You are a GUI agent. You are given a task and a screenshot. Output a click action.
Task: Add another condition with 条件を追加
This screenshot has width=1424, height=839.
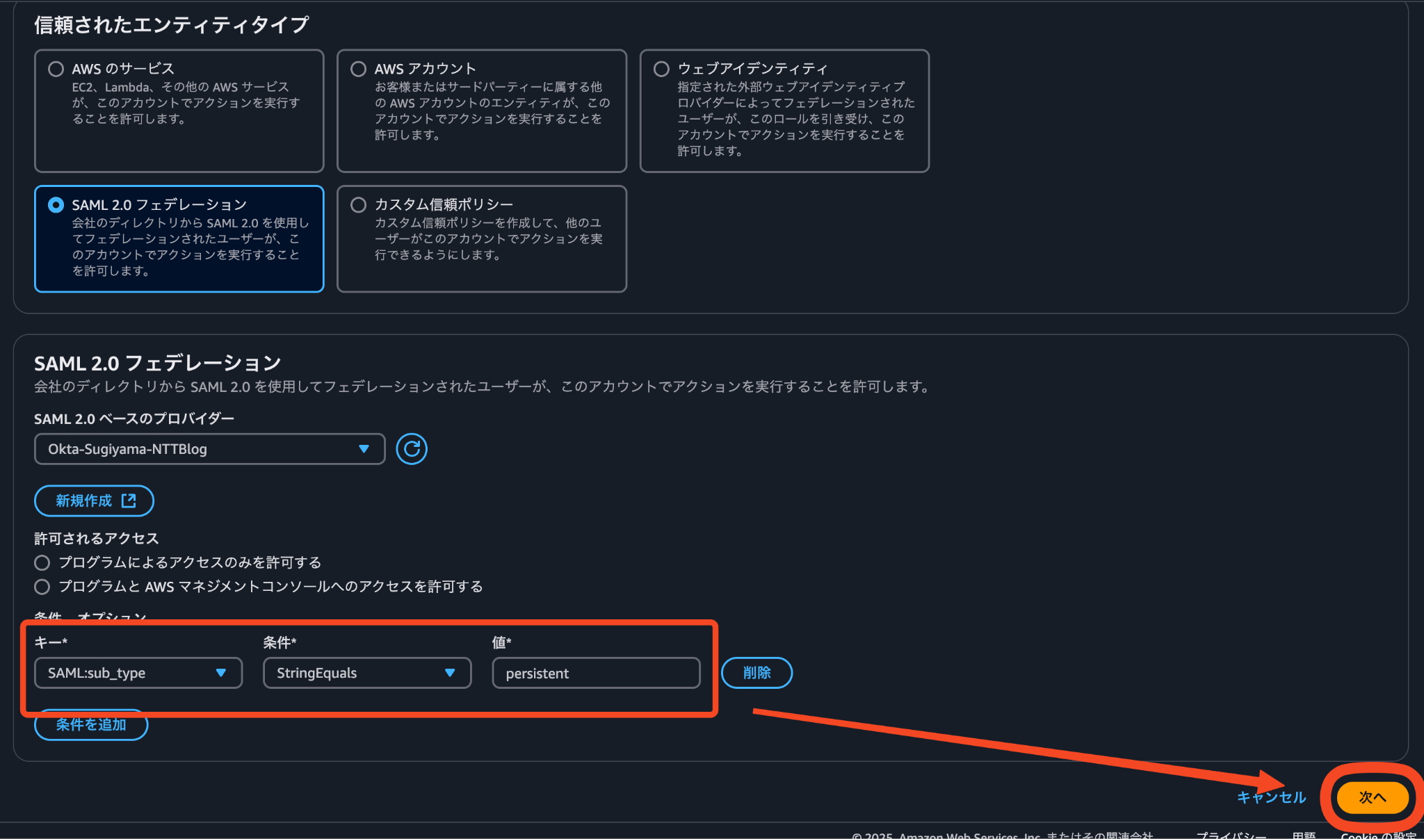tap(91, 725)
